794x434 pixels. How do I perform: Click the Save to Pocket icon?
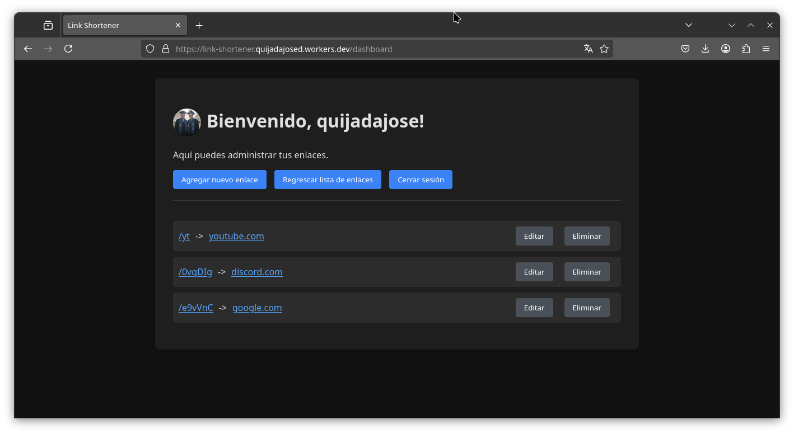(685, 49)
